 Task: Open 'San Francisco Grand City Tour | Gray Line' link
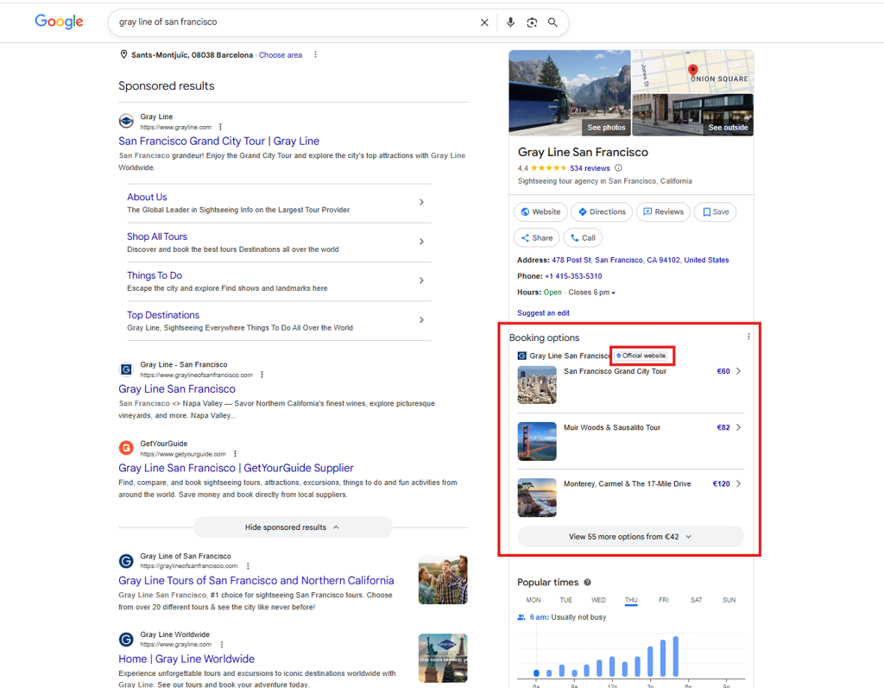pos(218,141)
